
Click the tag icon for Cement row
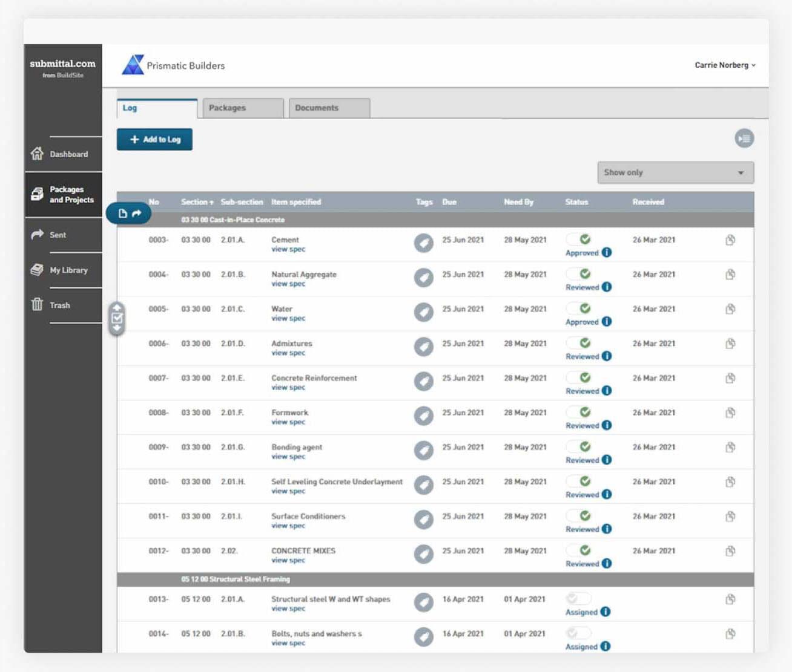click(423, 243)
